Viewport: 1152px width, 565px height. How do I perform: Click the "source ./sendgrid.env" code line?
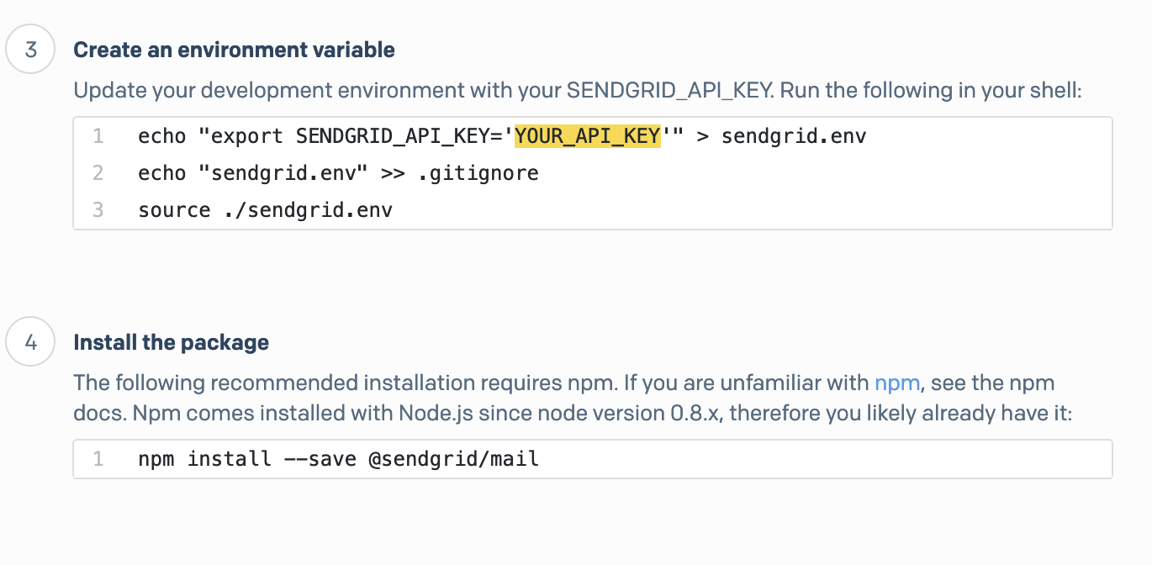point(265,210)
